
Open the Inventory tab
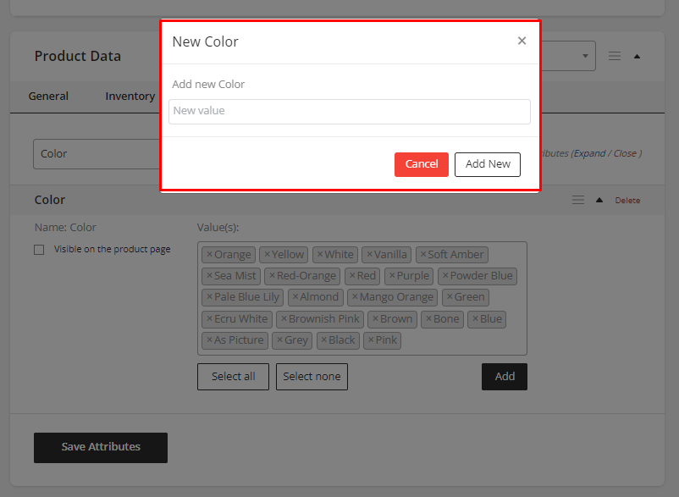(x=130, y=97)
